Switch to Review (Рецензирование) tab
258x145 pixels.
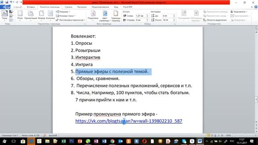coord(100,7)
